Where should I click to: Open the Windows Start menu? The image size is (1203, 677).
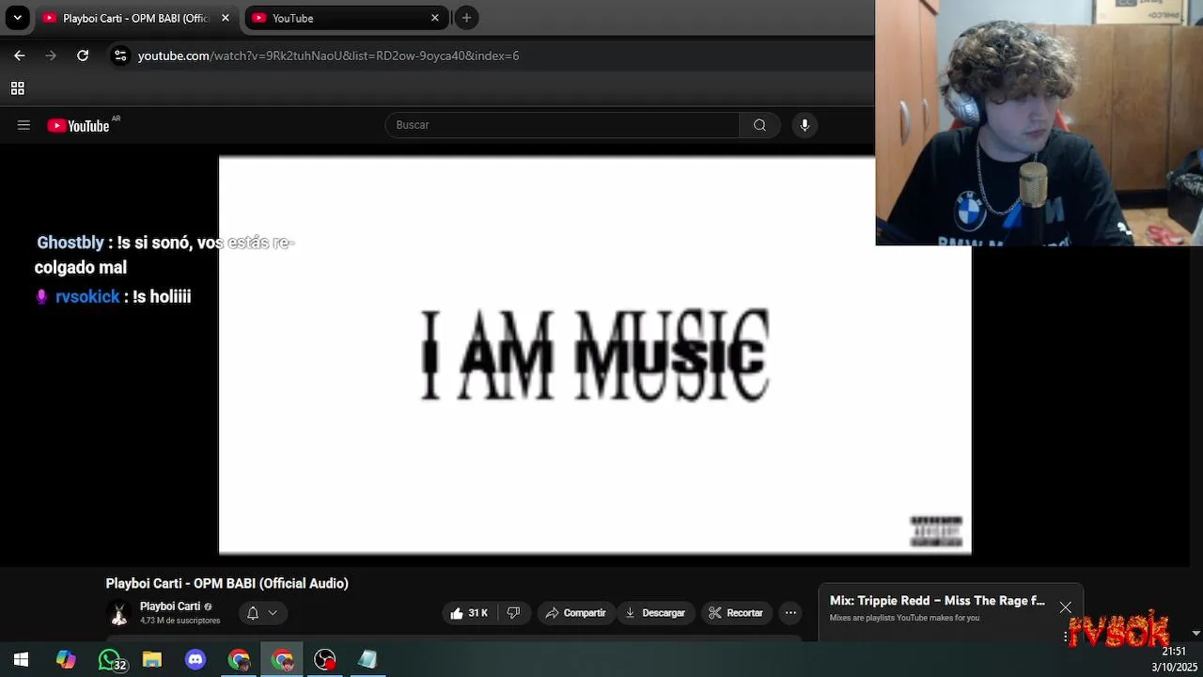[x=21, y=660]
